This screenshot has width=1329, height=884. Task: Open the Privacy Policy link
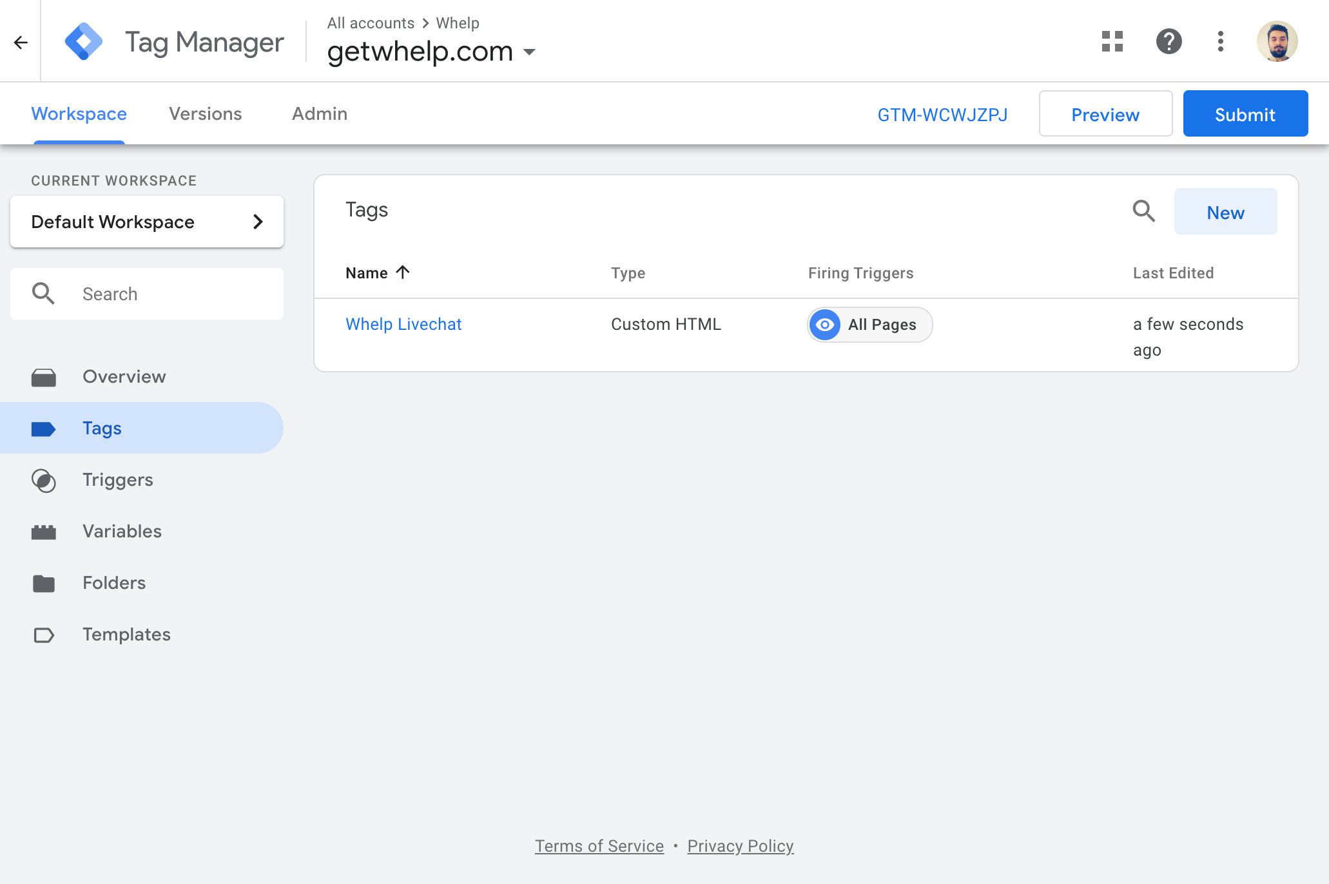741,846
